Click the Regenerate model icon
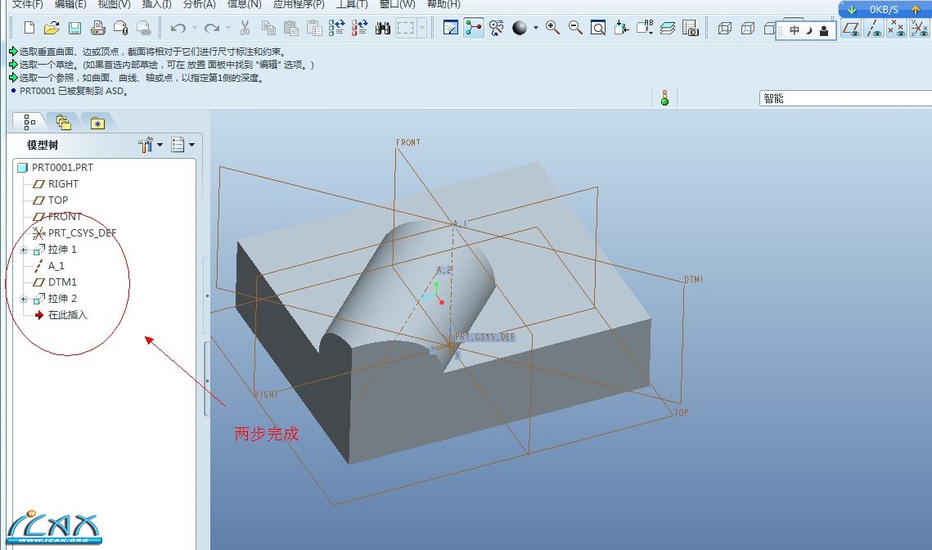This screenshot has height=550, width=932. [x=337, y=29]
